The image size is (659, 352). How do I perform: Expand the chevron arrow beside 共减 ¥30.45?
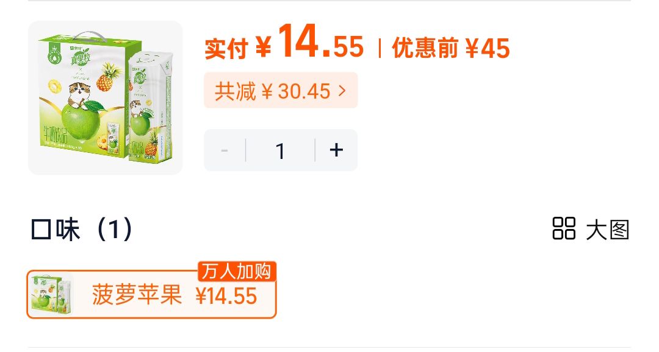click(x=342, y=91)
